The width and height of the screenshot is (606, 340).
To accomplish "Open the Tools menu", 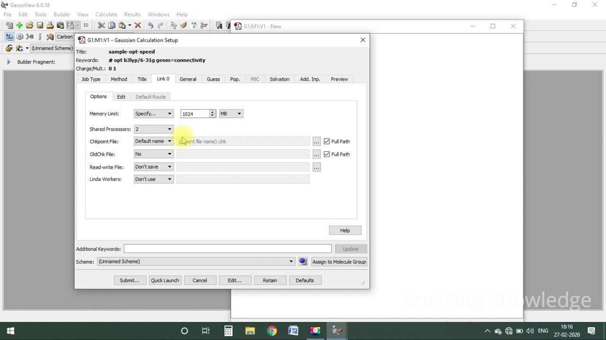I will point(41,15).
